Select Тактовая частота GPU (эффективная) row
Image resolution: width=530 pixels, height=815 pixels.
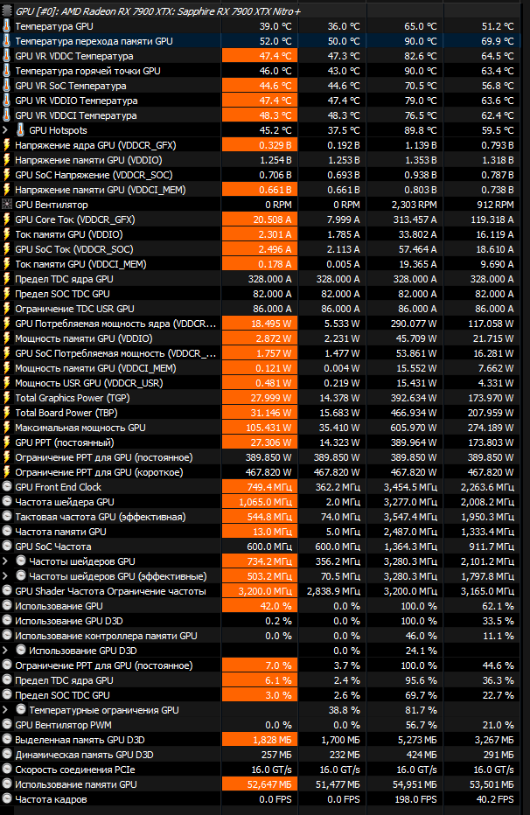point(261,517)
